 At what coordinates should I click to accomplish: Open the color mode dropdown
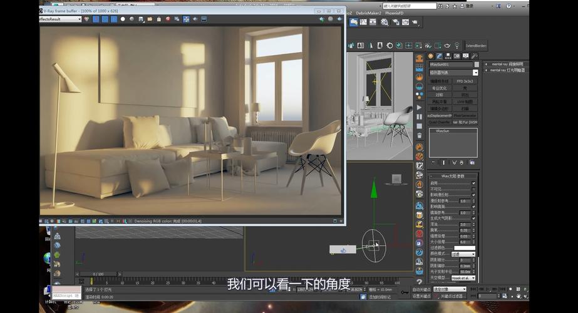tap(463, 254)
